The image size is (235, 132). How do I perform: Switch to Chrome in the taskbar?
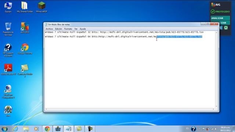coord(47,129)
